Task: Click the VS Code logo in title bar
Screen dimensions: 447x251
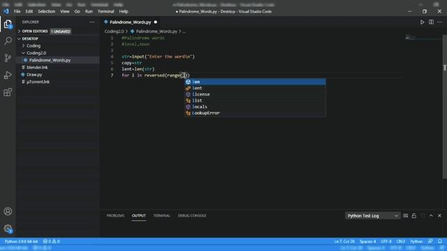Action: click(x=6, y=11)
